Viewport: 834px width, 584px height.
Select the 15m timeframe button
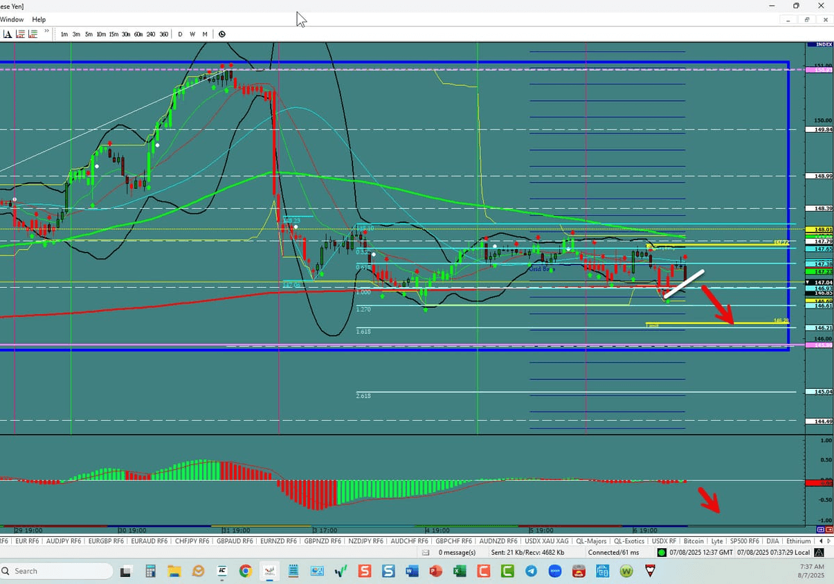click(x=114, y=33)
